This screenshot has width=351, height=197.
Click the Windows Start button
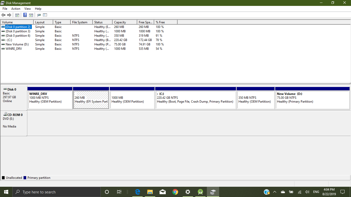[x=6, y=192]
